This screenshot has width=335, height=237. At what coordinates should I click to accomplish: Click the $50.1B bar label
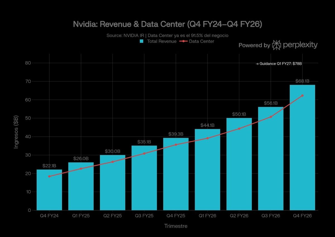click(x=239, y=114)
